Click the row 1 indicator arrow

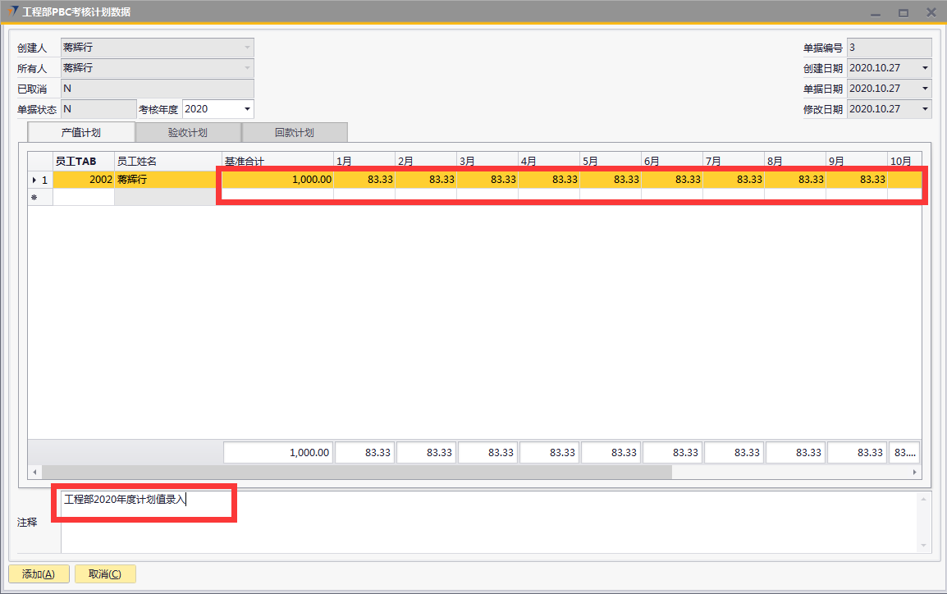click(x=34, y=180)
